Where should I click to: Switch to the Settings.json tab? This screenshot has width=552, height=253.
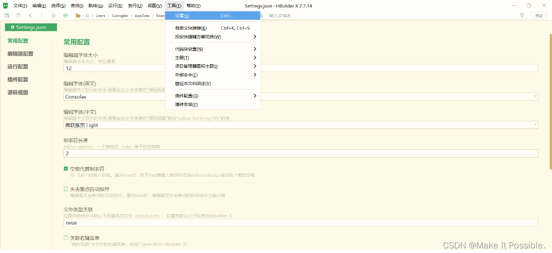(31, 27)
